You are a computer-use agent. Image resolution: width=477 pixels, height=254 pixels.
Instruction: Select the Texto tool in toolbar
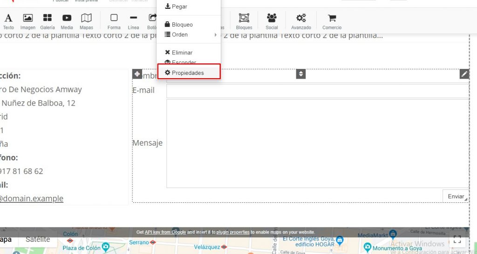(x=8, y=21)
